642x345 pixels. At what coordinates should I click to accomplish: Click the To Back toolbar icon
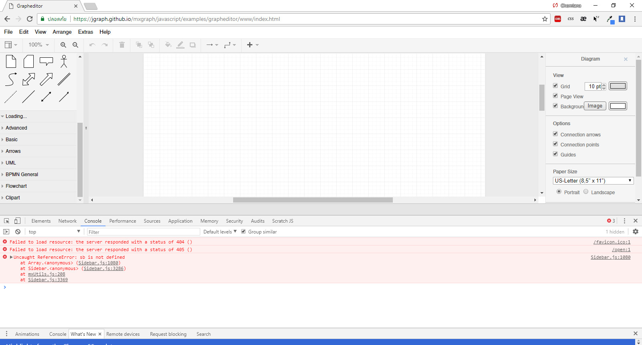(x=151, y=45)
